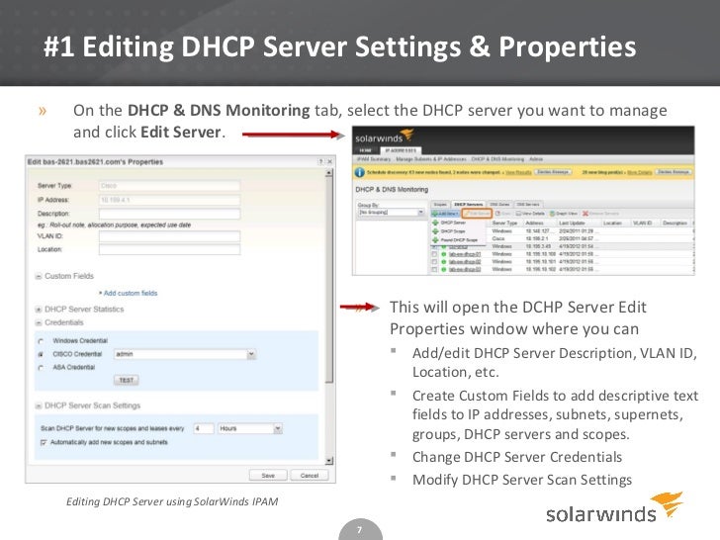Select the ASA Credential radio button
This screenshot has width=720, height=540.
point(41,368)
